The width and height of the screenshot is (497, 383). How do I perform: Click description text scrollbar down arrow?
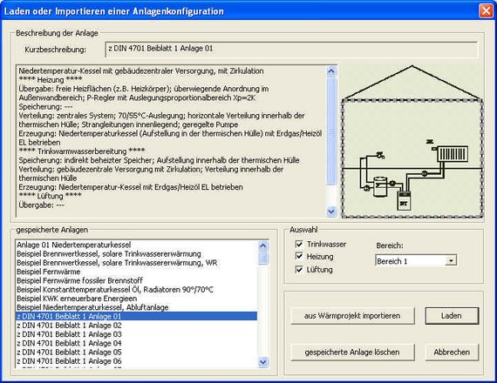pos(331,212)
